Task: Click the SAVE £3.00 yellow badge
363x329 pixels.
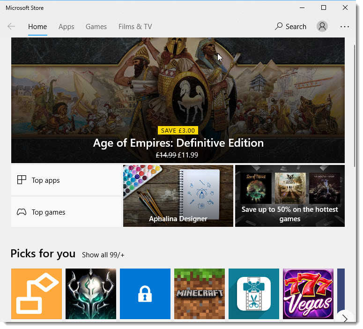Action: (x=178, y=130)
